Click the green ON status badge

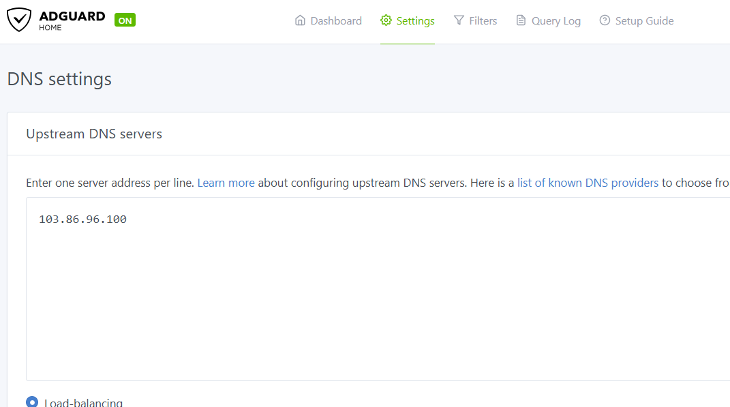coord(125,20)
